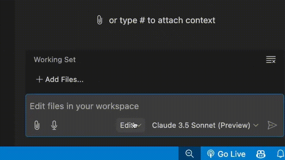Start voice chat with microphone icon
Screen dimensions: 285x160
click(x=54, y=125)
